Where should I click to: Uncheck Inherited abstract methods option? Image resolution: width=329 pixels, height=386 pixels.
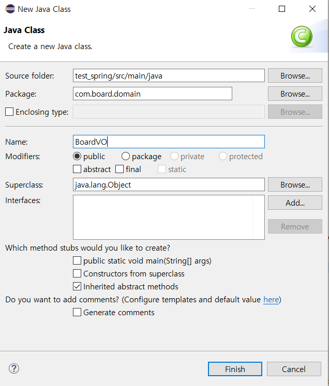77,286
